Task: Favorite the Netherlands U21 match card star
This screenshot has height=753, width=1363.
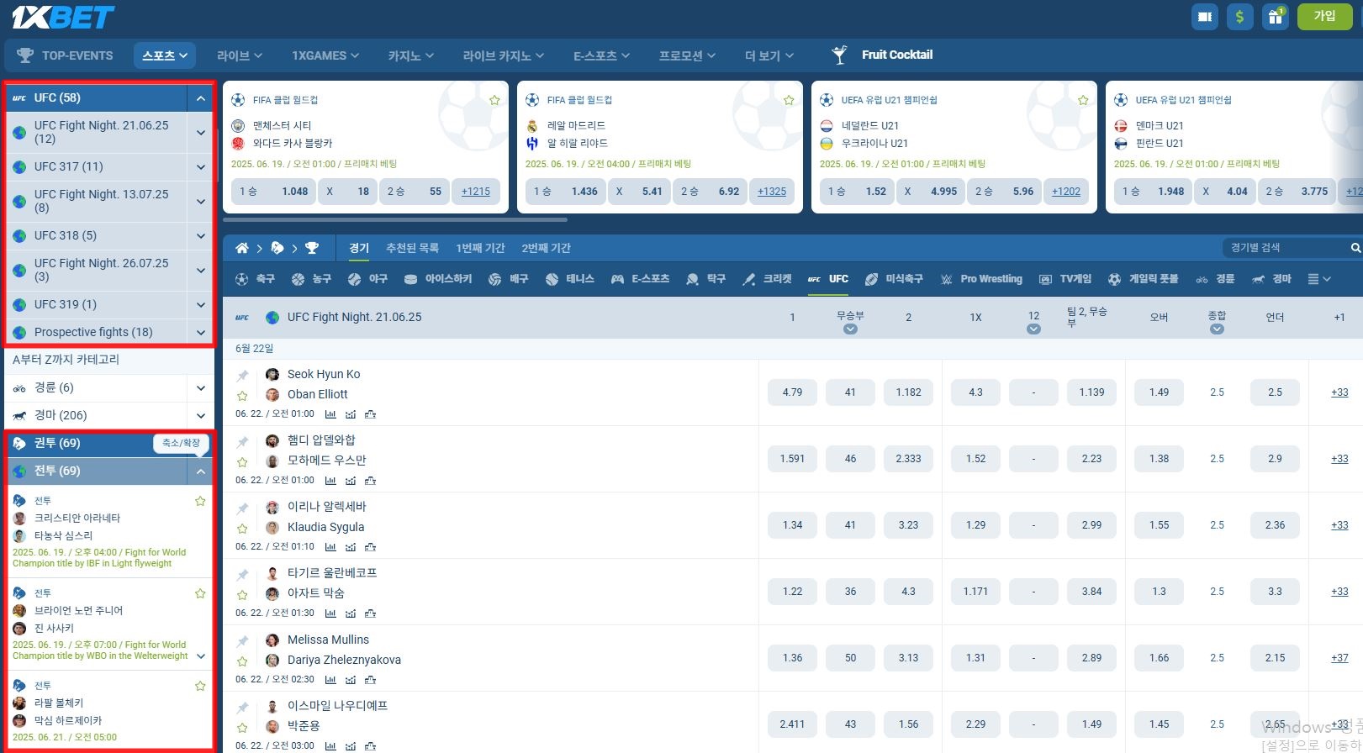Action: [x=1083, y=100]
